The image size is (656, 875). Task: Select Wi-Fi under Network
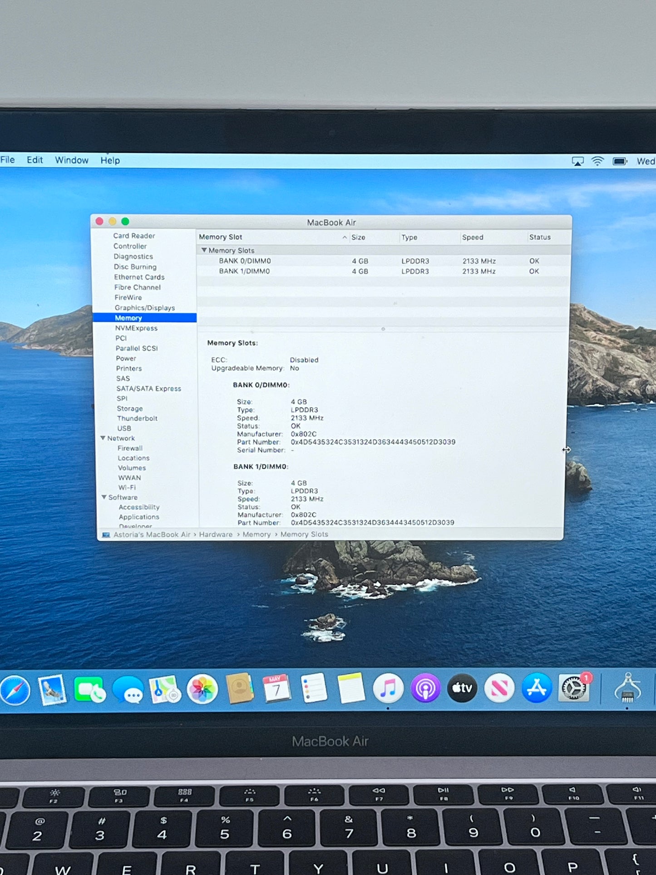pos(127,488)
